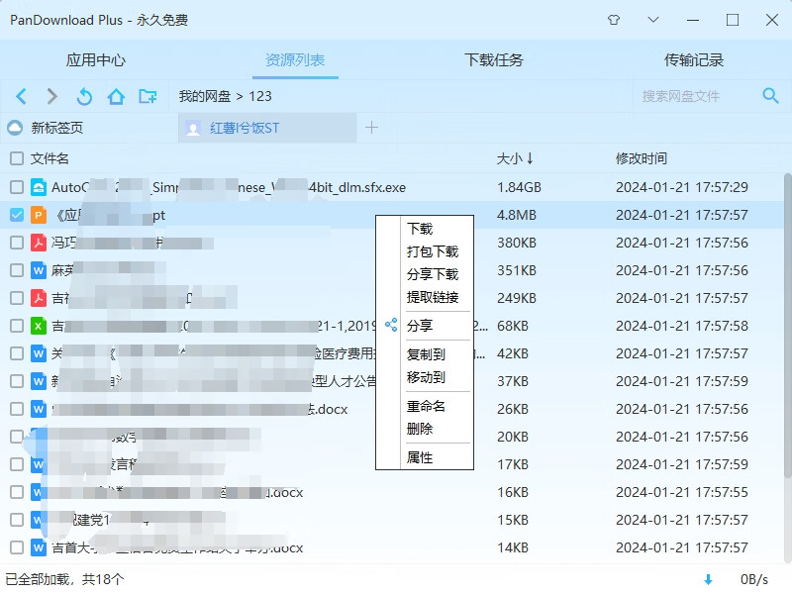Screen dimensions: 792x594
Task: Open the title bar chevron dropdown
Action: pos(652,19)
